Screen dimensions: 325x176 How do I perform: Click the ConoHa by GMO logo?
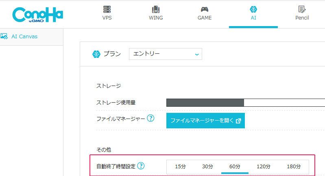(37, 15)
